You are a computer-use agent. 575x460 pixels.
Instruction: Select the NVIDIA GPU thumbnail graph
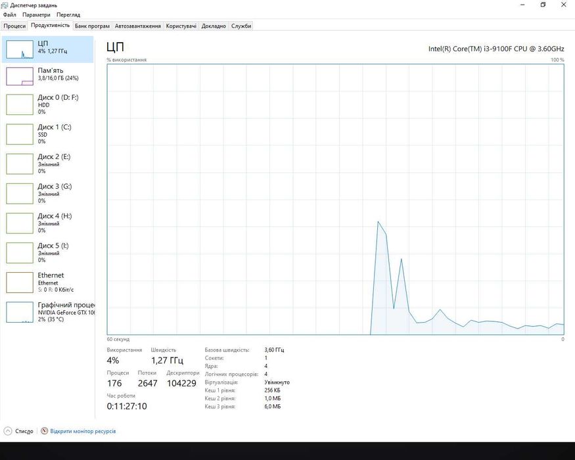click(20, 312)
